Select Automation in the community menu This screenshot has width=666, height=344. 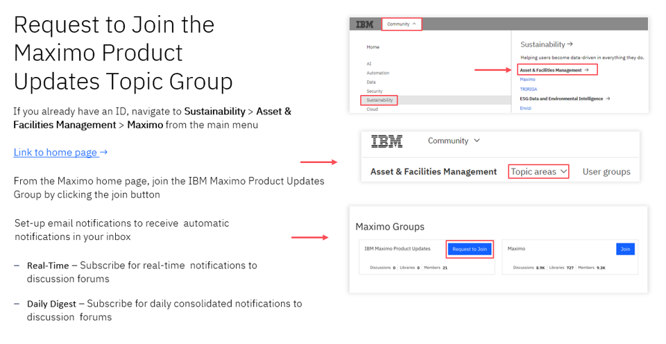coord(377,73)
